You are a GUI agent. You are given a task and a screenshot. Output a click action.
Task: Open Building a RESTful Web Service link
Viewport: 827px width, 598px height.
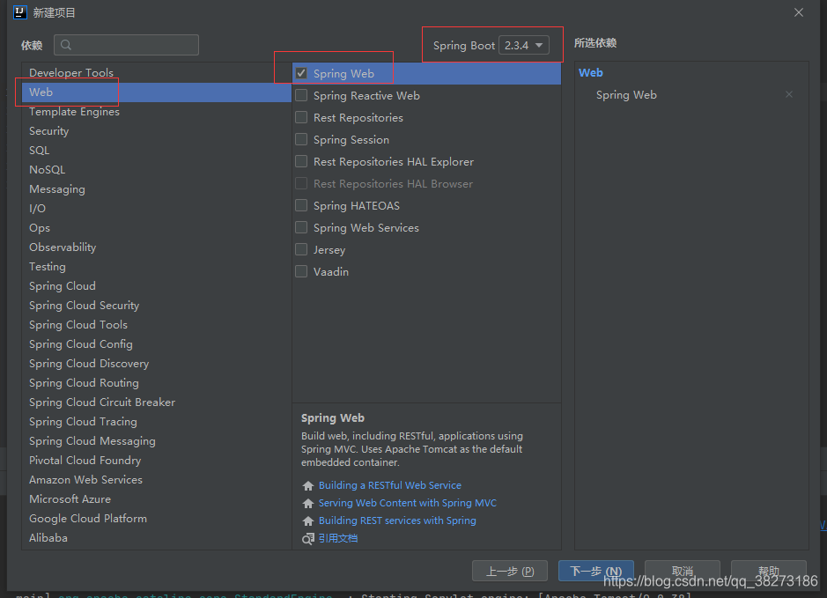point(390,485)
